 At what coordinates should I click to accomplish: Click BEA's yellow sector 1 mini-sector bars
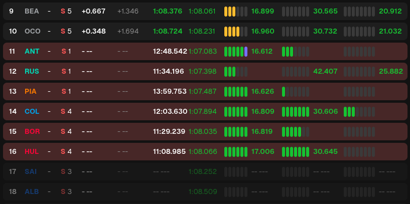236,12
